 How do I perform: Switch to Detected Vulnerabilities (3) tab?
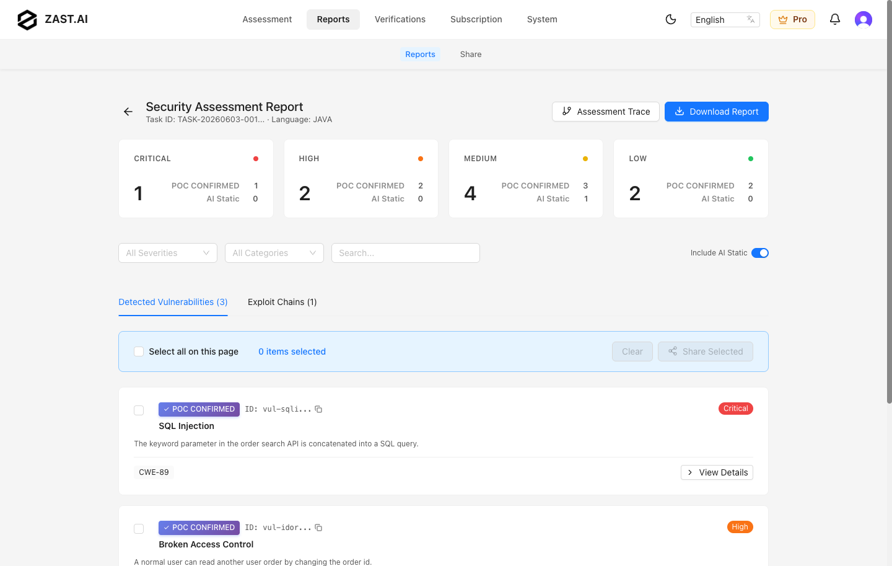click(173, 302)
